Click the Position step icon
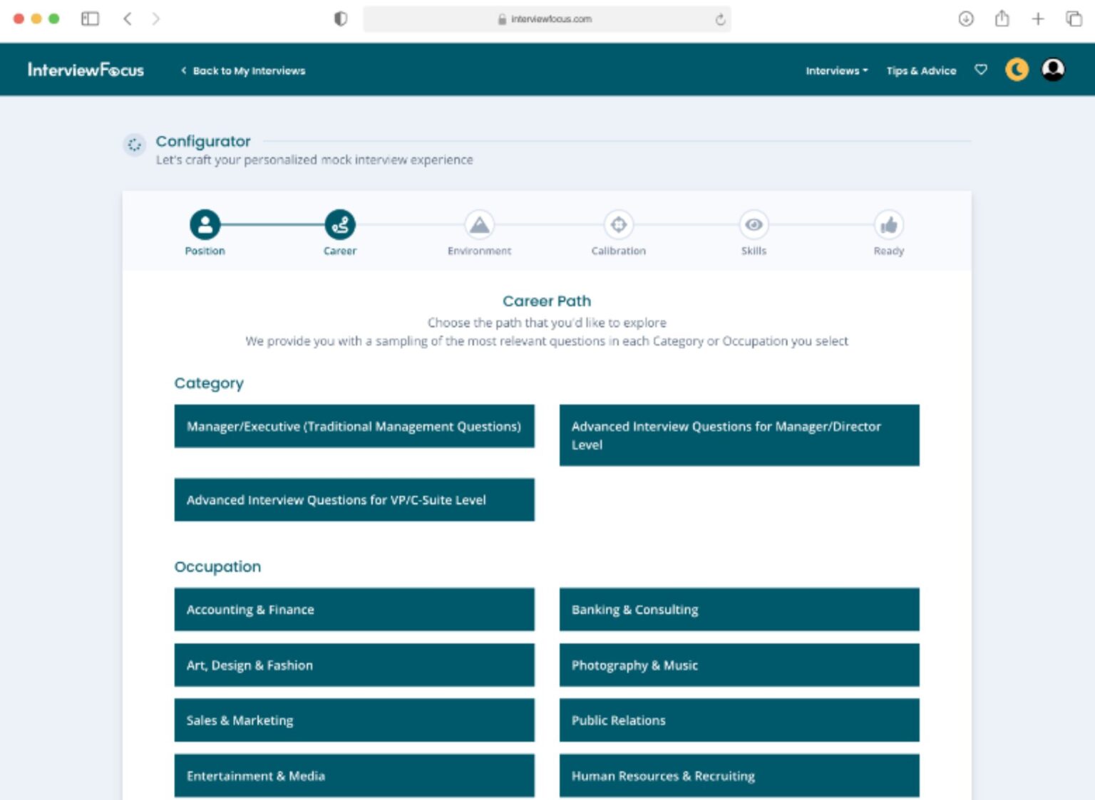 pyautogui.click(x=205, y=224)
